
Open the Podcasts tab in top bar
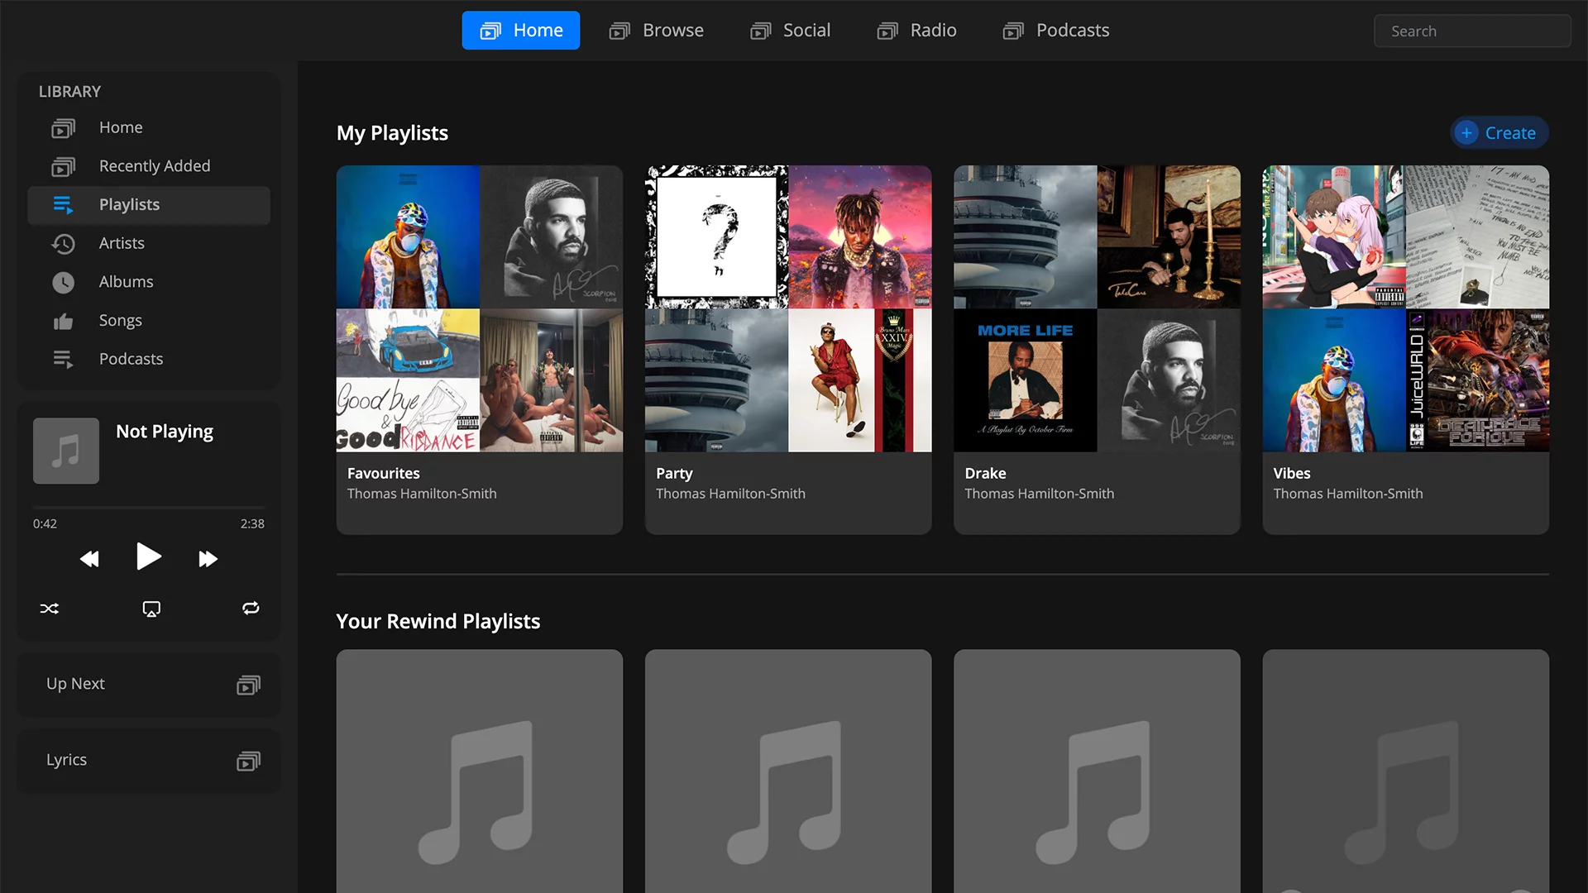[x=1056, y=31]
